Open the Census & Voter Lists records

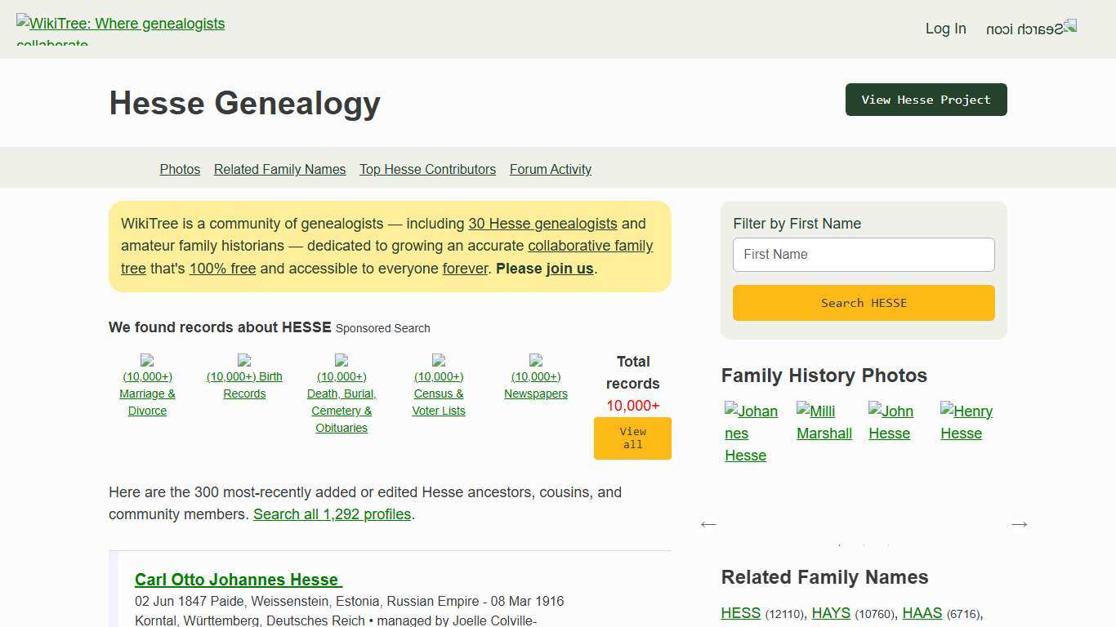coord(439,393)
